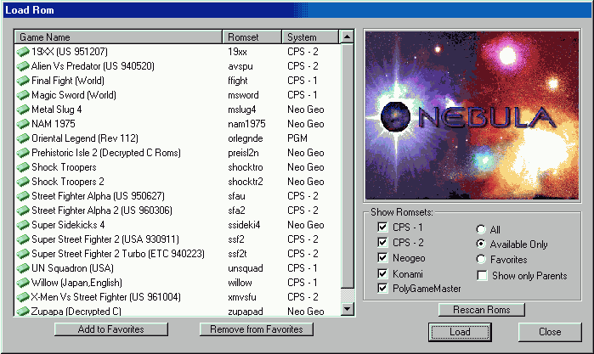The width and height of the screenshot is (594, 354).
Task: Sort list by Romset column header
Action: click(x=252, y=37)
